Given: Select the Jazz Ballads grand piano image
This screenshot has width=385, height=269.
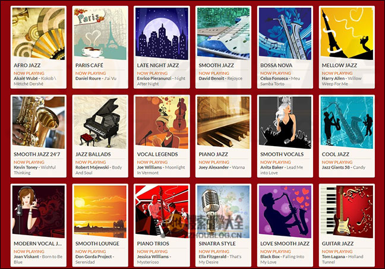Looking at the screenshot, I should pyautogui.click(x=100, y=122).
